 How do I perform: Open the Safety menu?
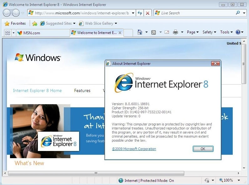(x=209, y=32)
